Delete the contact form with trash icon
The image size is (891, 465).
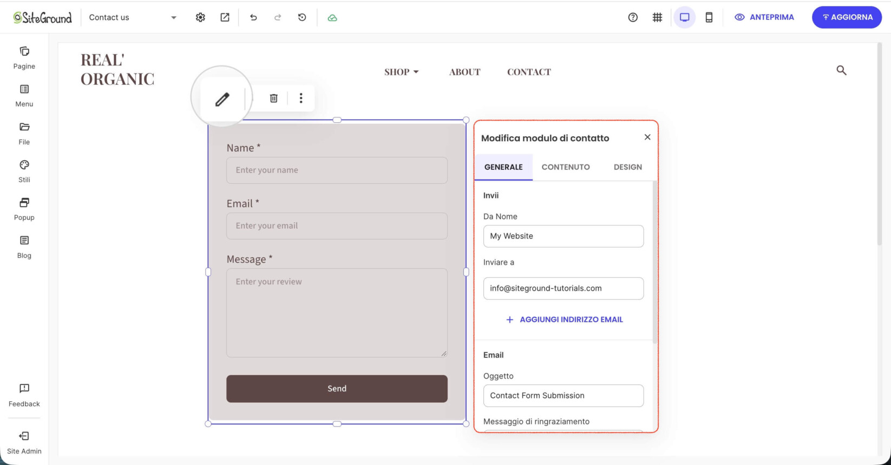(274, 98)
